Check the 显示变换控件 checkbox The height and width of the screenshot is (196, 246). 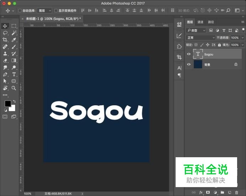tap(56, 11)
